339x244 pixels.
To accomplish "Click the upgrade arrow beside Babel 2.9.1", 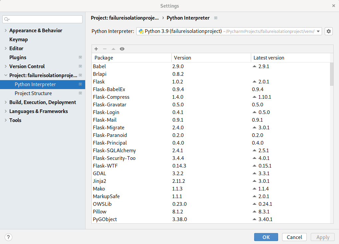I will click(x=254, y=66).
